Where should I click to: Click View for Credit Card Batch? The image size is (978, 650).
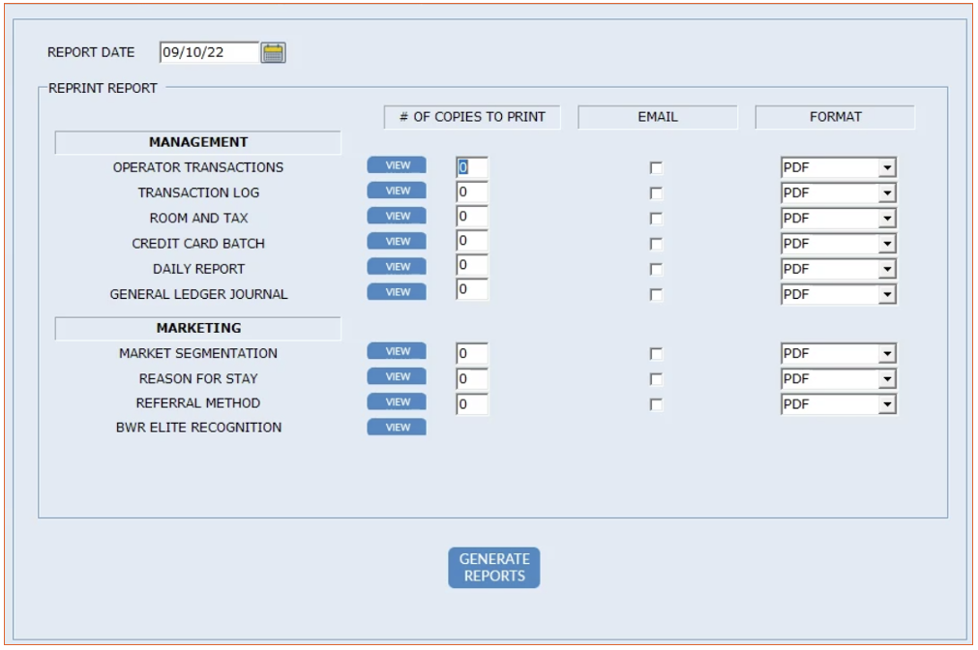pos(397,242)
